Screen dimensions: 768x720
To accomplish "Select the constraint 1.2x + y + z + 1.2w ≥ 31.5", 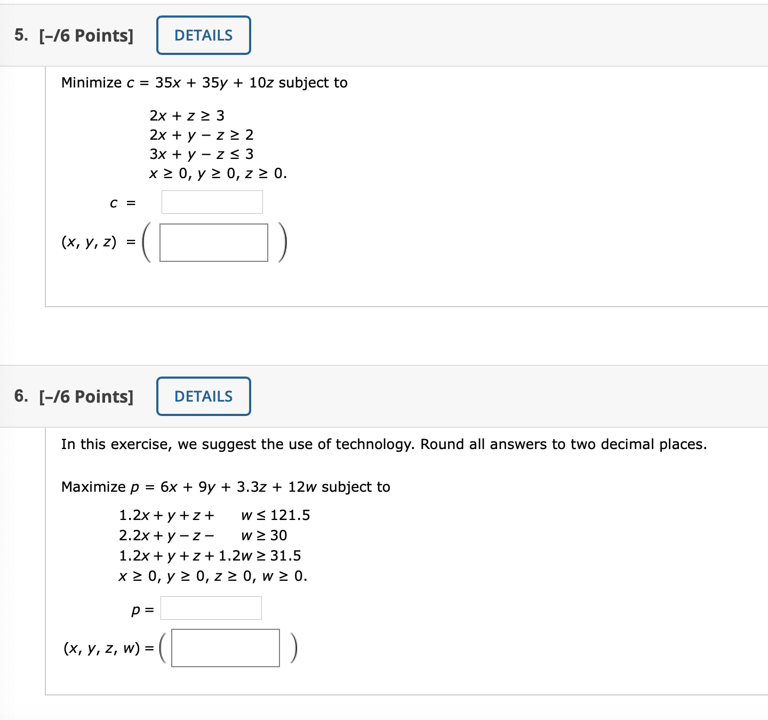I will tap(210, 556).
